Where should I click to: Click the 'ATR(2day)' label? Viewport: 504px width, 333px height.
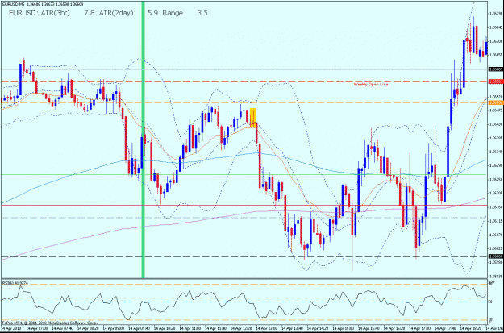click(x=116, y=13)
